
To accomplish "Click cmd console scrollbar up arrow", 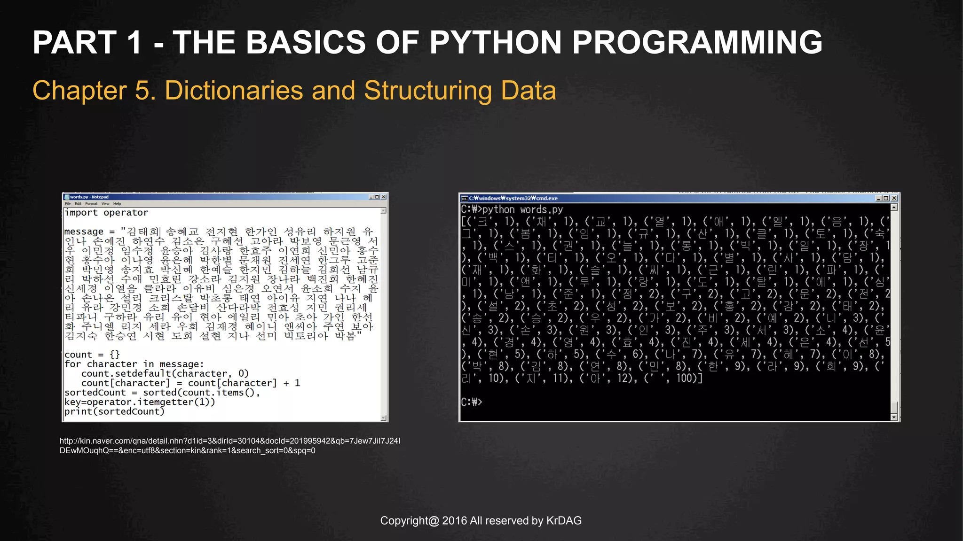I will [x=894, y=207].
